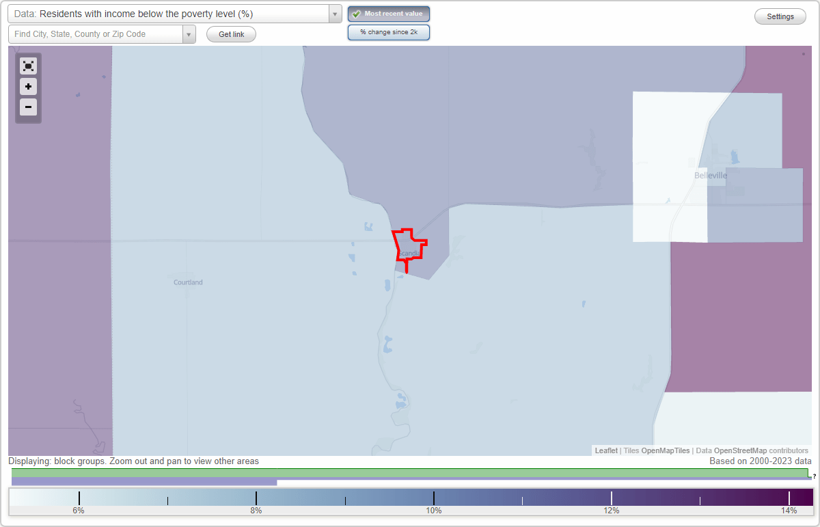Click the green checkmark on Most recent value
Viewport: 820px width, 527px height.
click(x=356, y=14)
